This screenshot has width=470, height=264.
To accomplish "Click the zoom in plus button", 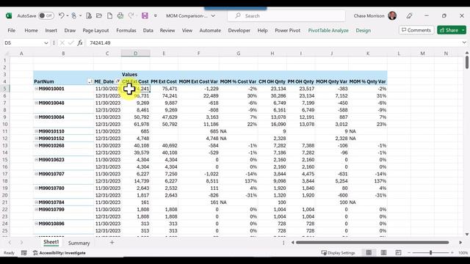I will (452, 253).
